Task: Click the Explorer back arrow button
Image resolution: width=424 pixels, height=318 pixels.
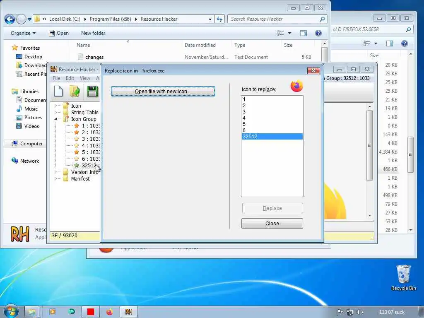Action: tap(10, 19)
